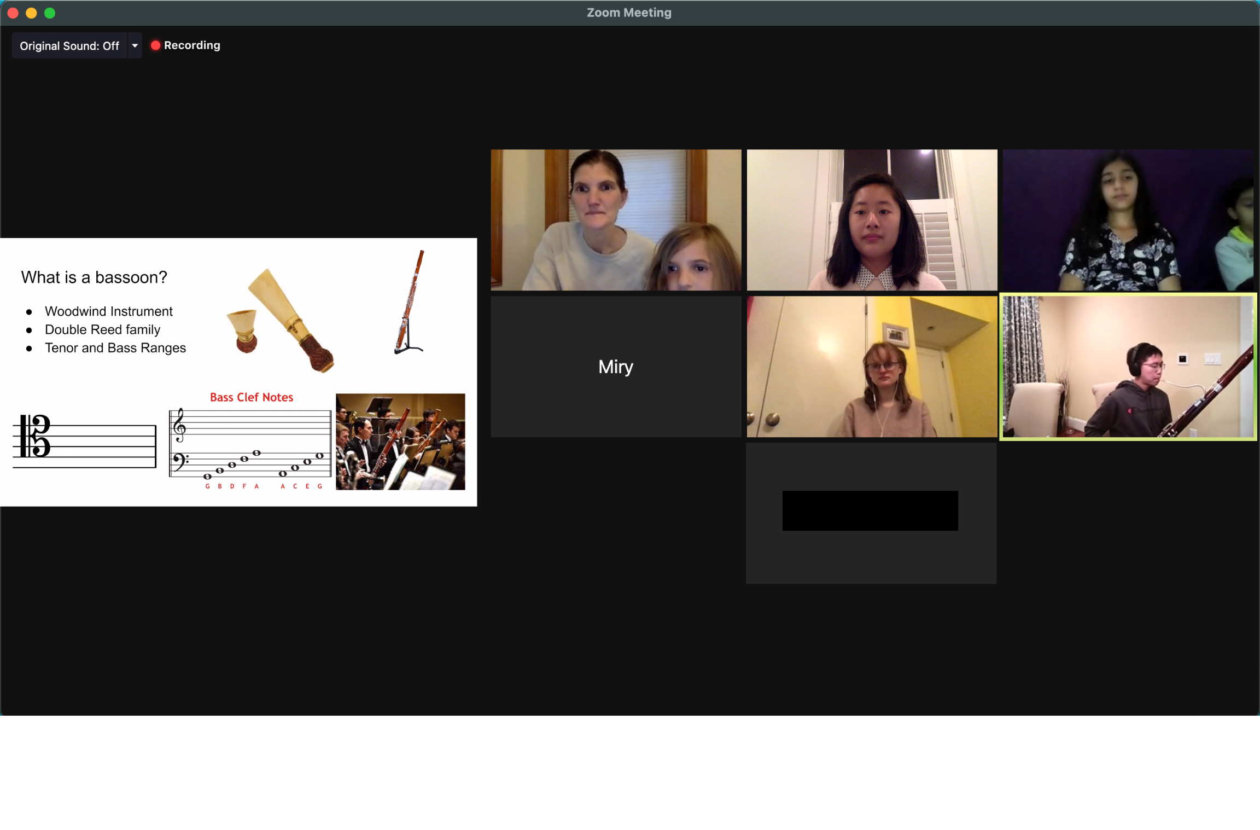Select the orchestra photo on the slide
This screenshot has height=830, width=1260.
click(400, 442)
